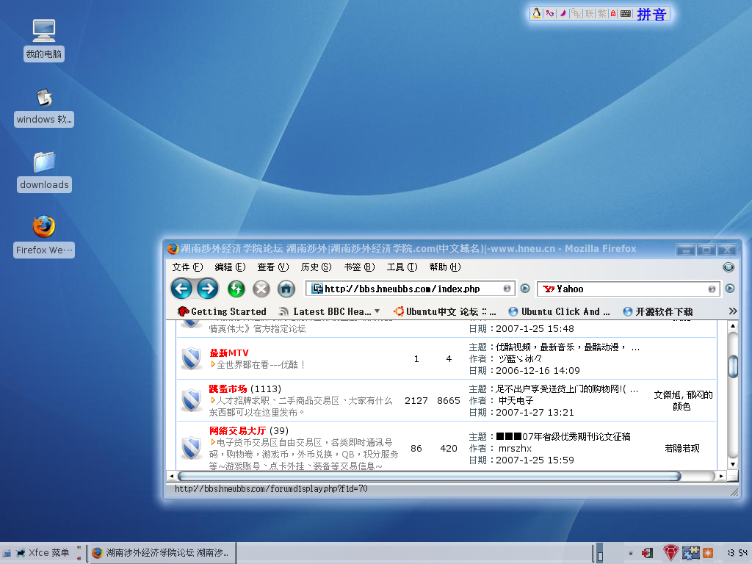
Task: Click the Yahoo search engine icon
Action: coord(548,289)
